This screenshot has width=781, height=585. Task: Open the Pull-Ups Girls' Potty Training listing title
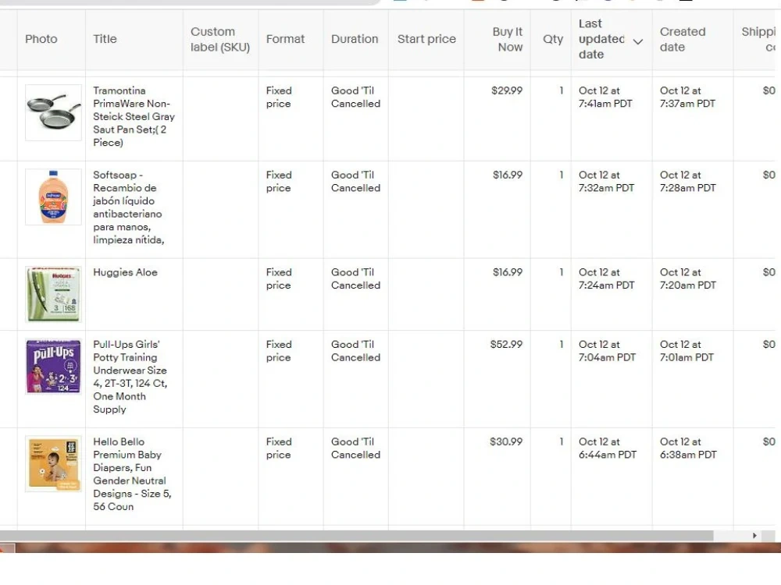pos(130,377)
